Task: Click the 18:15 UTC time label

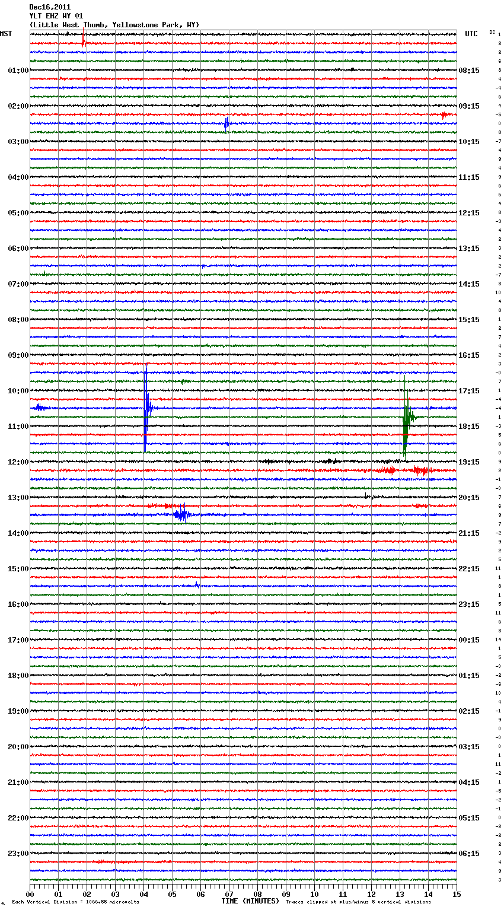Action: point(469,427)
